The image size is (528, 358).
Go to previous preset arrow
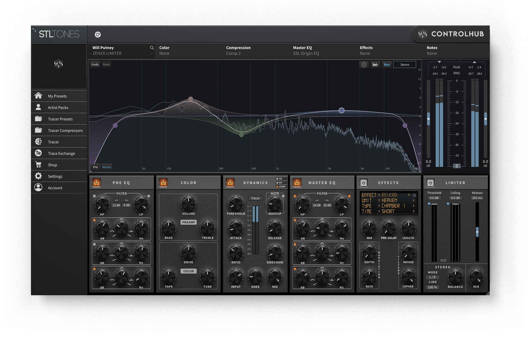tap(90, 53)
